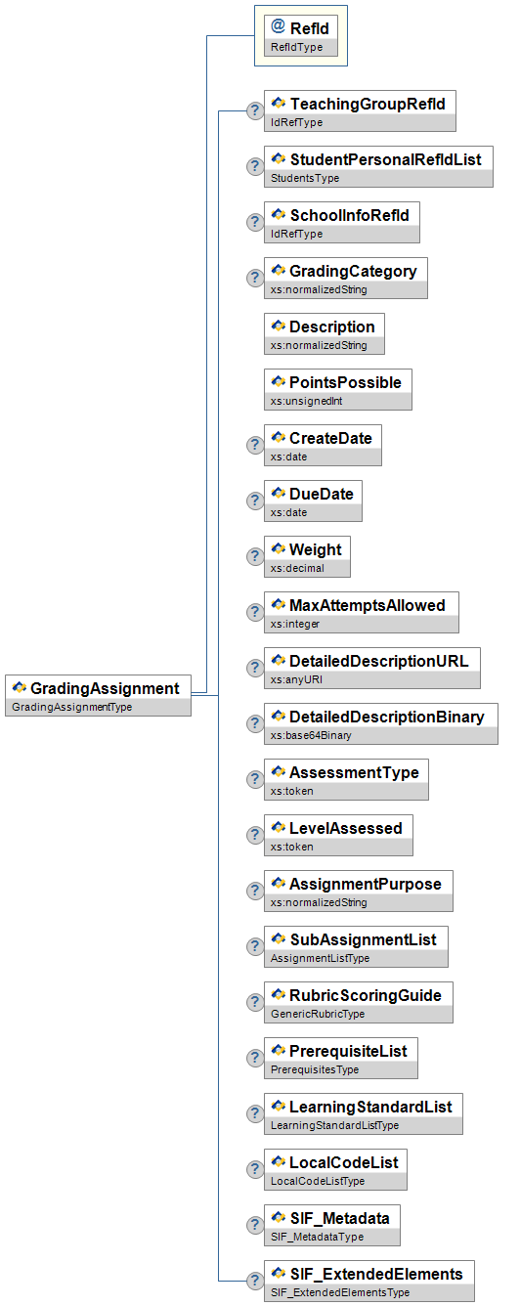Image resolution: width=520 pixels, height=1306 pixels.
Task: Click the question mark icon beside LocalCodeList
Action: tap(254, 1169)
